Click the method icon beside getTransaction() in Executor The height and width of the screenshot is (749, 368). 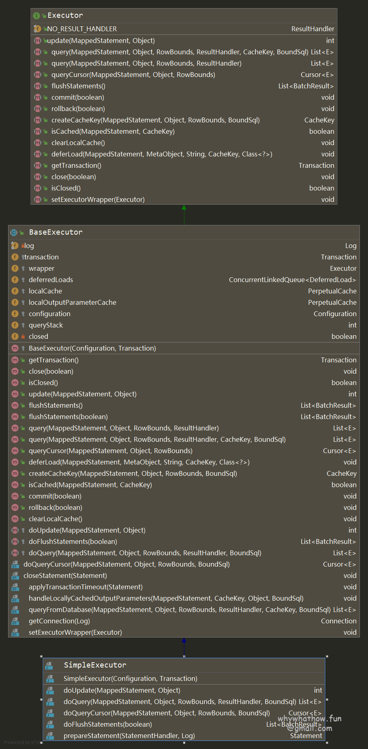point(38,165)
